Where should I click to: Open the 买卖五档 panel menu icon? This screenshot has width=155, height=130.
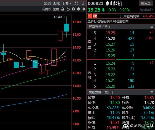coord(152,27)
